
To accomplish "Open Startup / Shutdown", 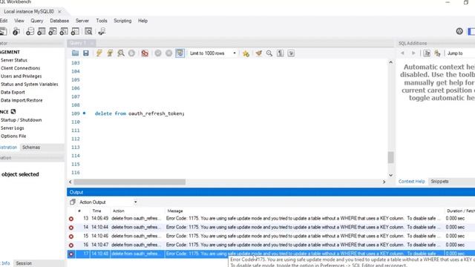I will click(22, 120).
